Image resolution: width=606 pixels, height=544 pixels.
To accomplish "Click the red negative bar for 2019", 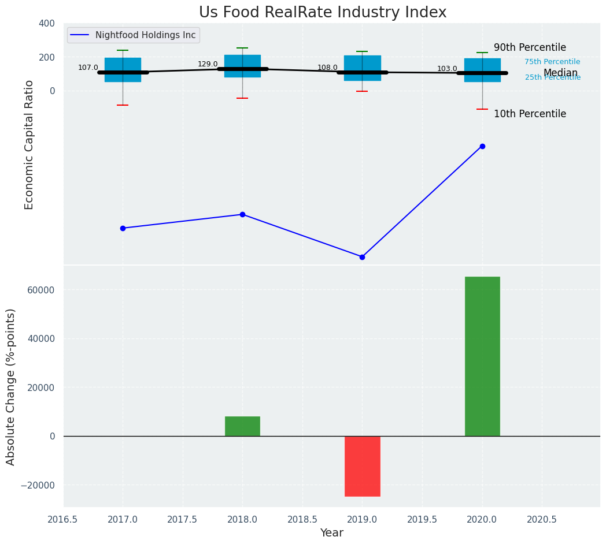I will [x=362, y=466].
